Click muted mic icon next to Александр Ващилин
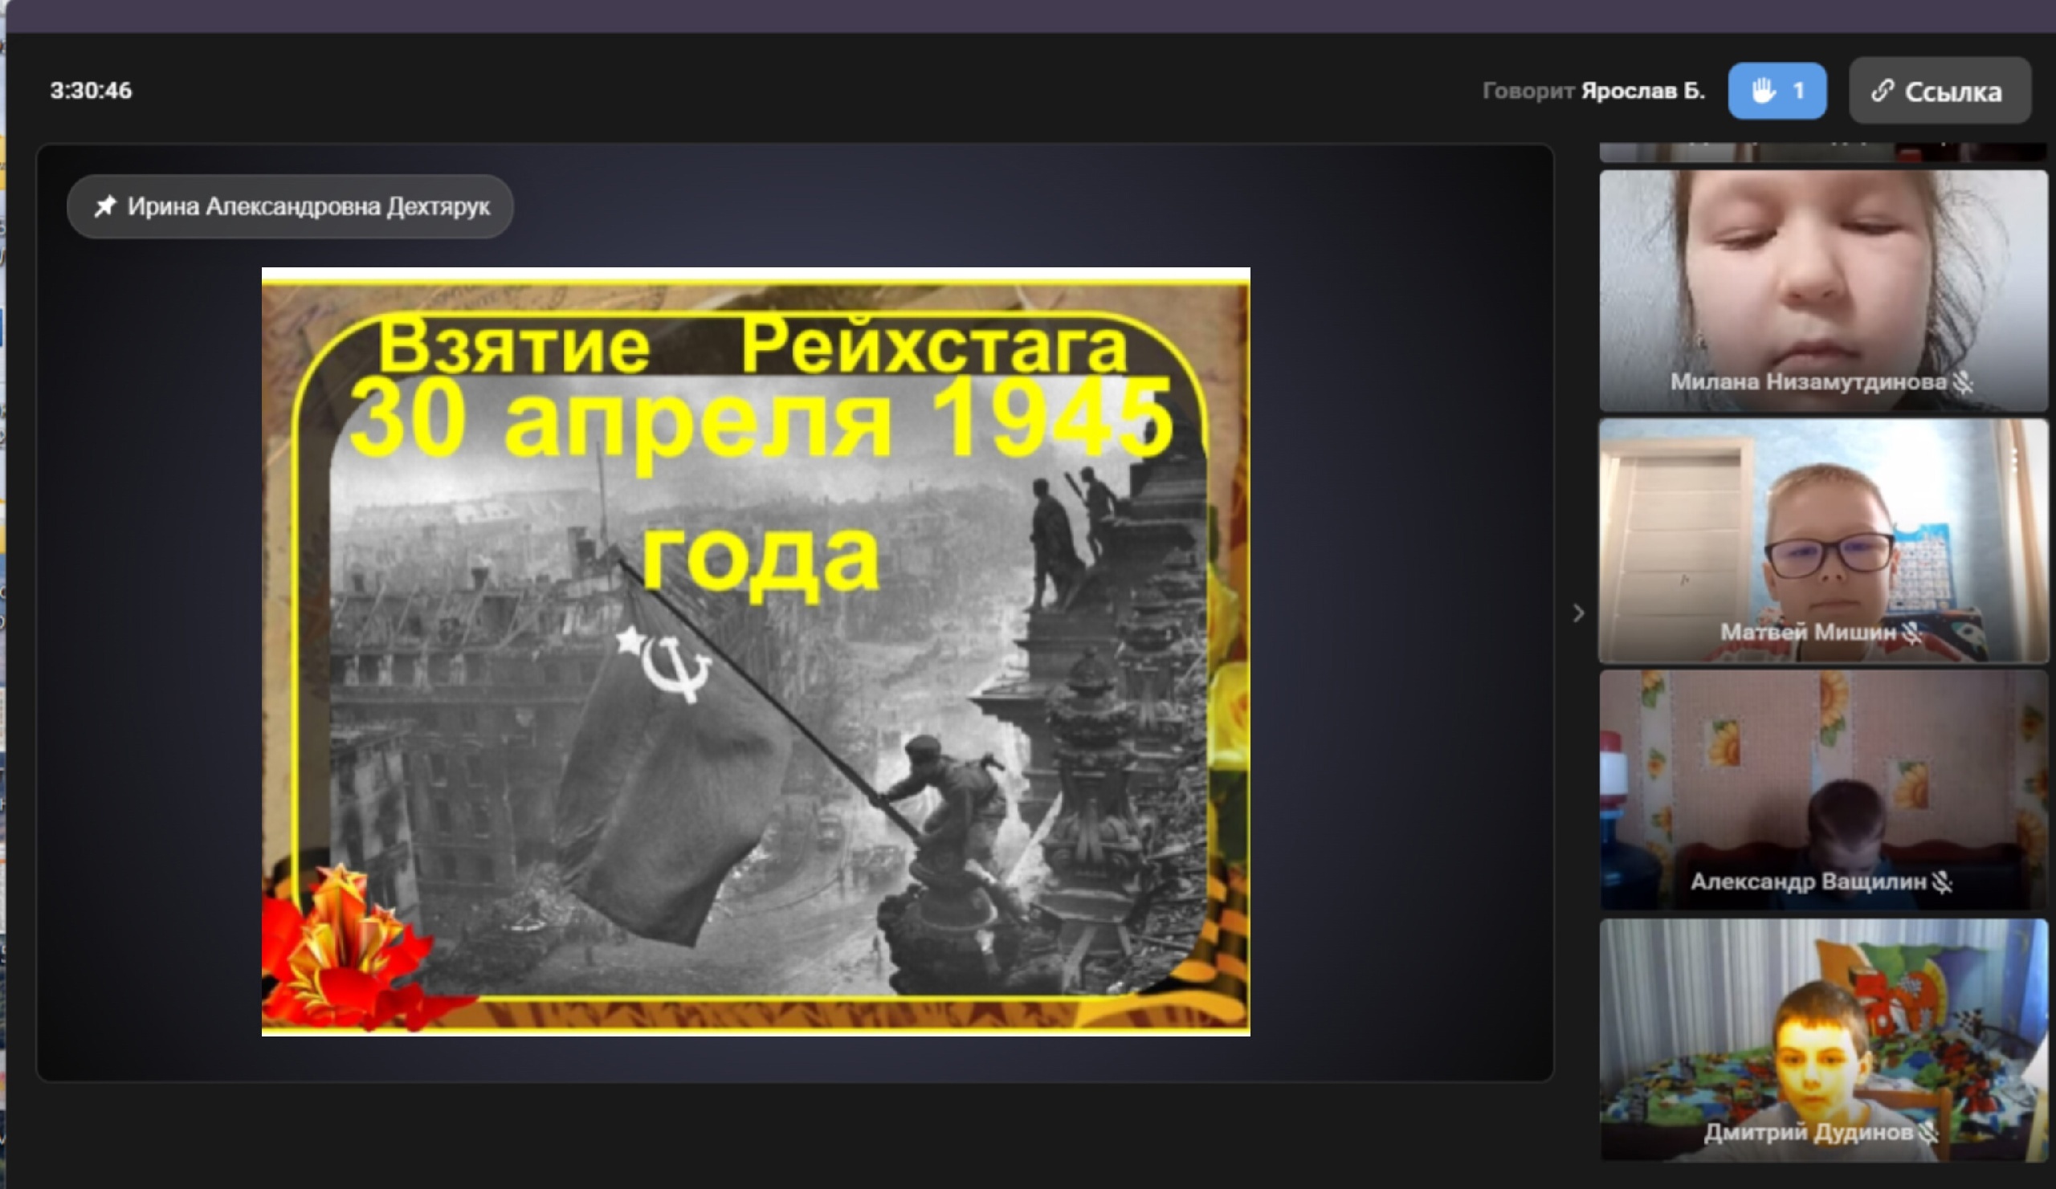Viewport: 2056px width, 1189px height. pos(1943,882)
